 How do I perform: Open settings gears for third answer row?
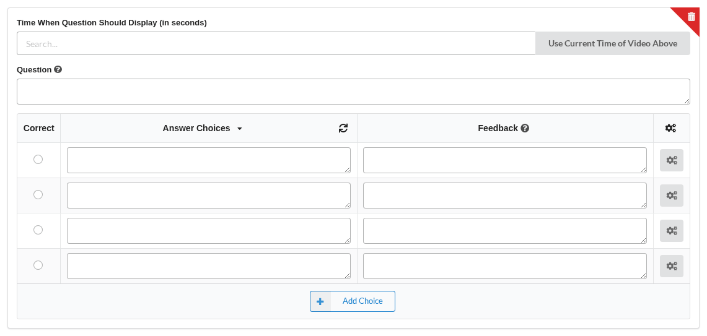[672, 231]
